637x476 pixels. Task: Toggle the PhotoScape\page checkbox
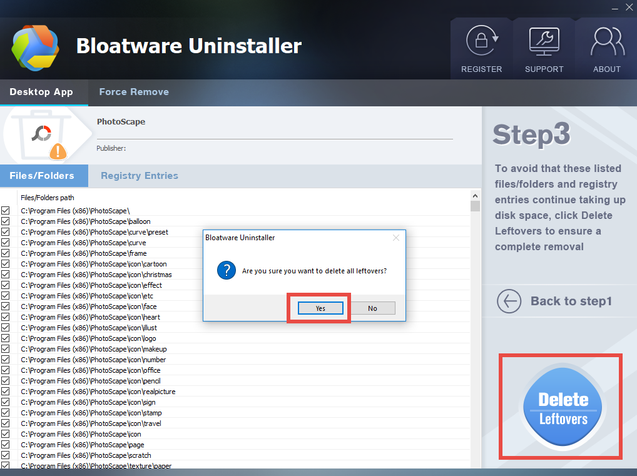(5, 445)
